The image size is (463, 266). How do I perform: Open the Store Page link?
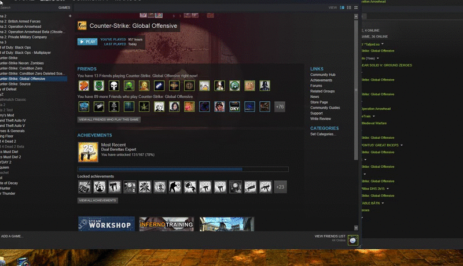319,102
